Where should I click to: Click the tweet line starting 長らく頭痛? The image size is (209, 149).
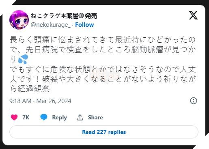point(103,40)
